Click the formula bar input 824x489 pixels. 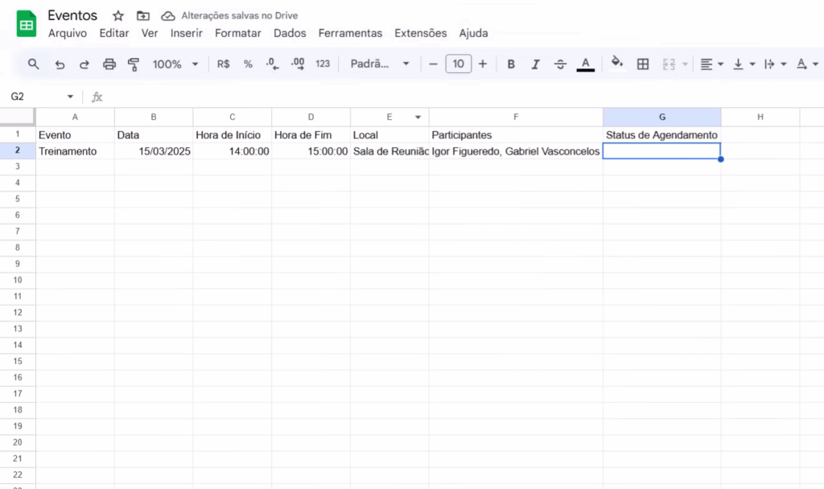[x=463, y=97]
